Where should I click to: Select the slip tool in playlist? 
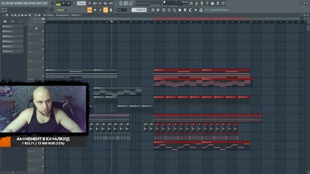[x=26, y=15]
